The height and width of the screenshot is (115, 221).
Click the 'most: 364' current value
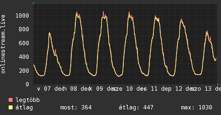(x=76, y=108)
